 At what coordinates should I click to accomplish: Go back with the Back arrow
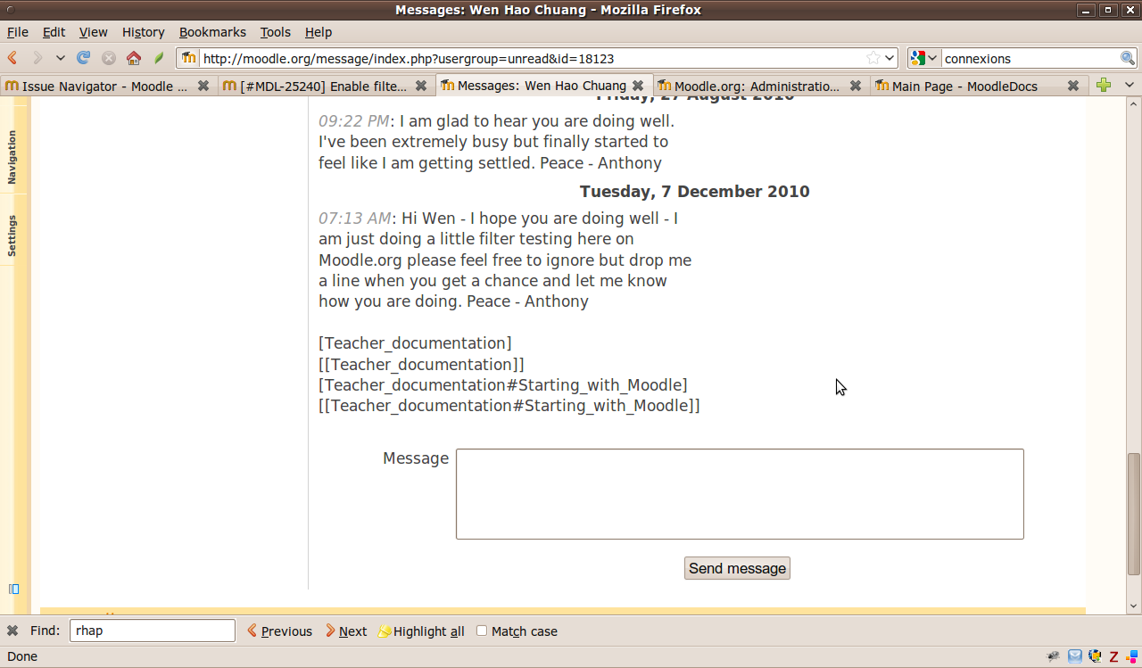[12, 58]
